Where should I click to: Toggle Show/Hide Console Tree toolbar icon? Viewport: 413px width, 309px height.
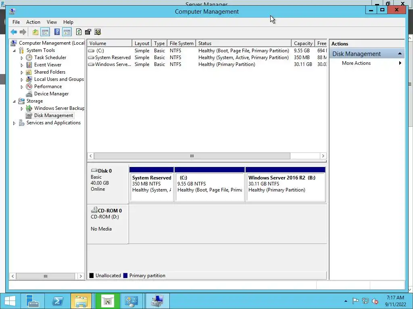pos(45,32)
